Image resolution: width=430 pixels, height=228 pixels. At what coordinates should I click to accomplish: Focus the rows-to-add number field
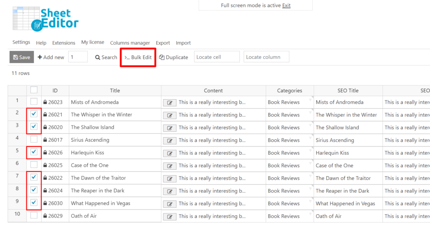[78, 57]
